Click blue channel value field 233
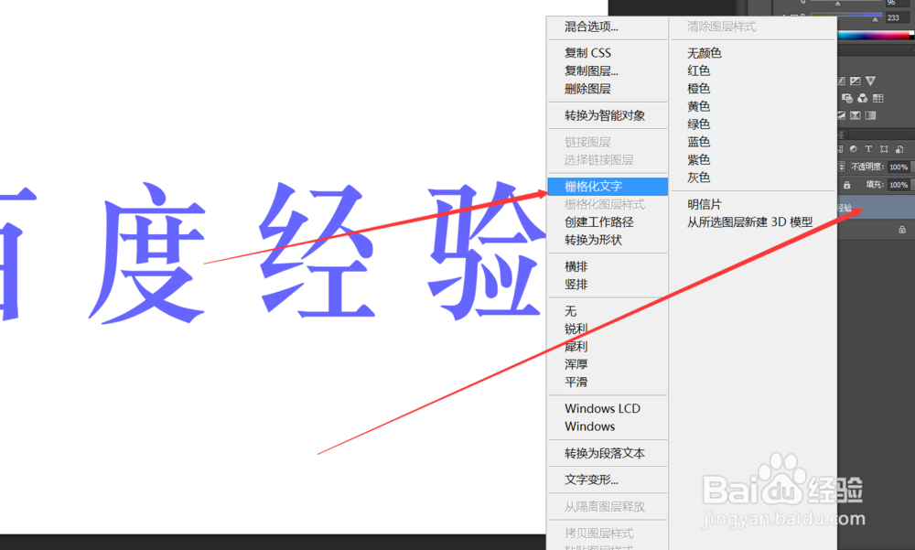Image resolution: width=915 pixels, height=550 pixels. tap(897, 17)
